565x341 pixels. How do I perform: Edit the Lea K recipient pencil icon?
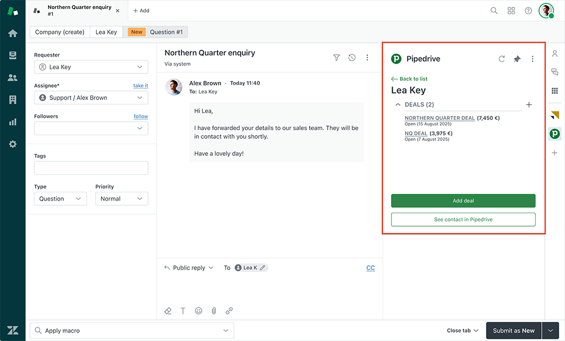coord(263,268)
